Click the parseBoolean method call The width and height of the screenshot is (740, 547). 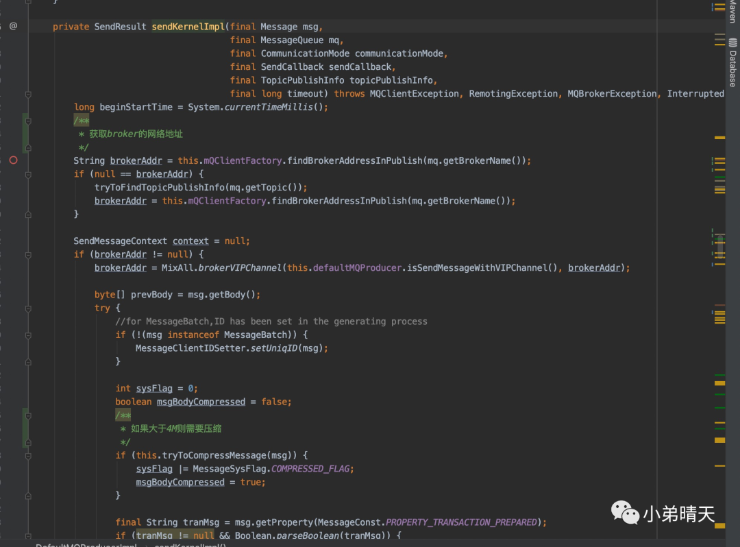pyautogui.click(x=308, y=535)
